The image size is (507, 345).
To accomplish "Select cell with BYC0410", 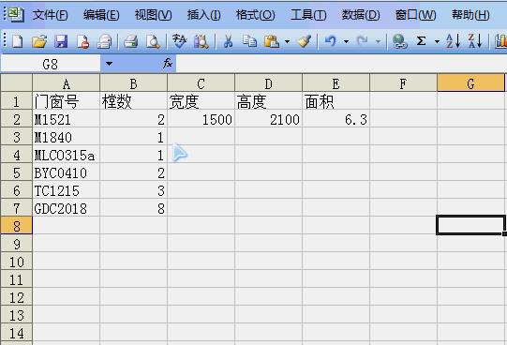I will point(67,172).
